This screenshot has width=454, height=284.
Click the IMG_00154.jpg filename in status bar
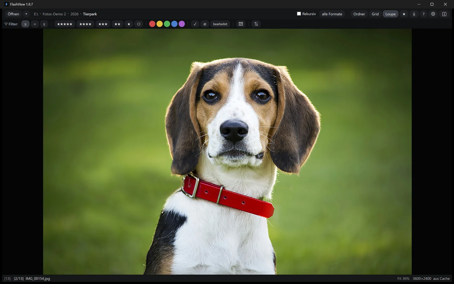38,279
